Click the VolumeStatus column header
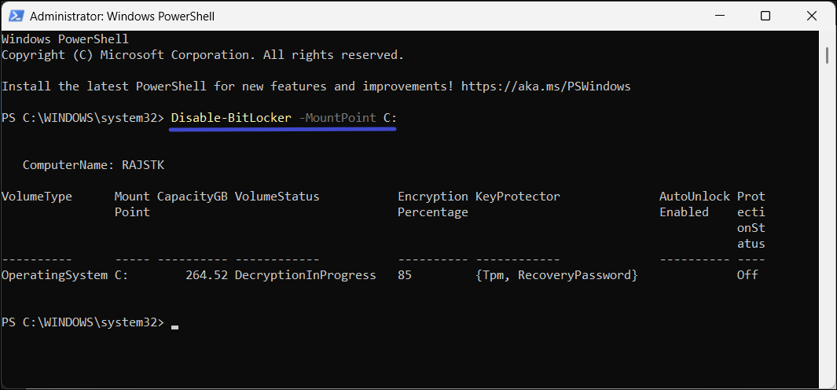Image resolution: width=837 pixels, height=390 pixels. [x=277, y=197]
